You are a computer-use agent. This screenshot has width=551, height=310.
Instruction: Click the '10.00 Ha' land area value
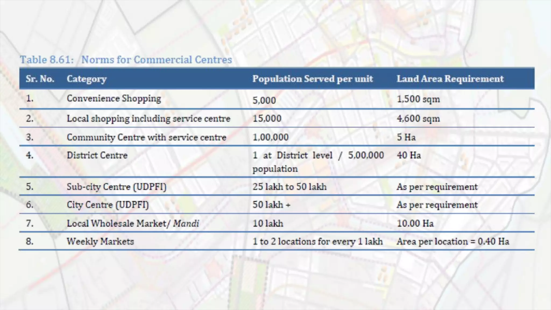(x=415, y=223)
